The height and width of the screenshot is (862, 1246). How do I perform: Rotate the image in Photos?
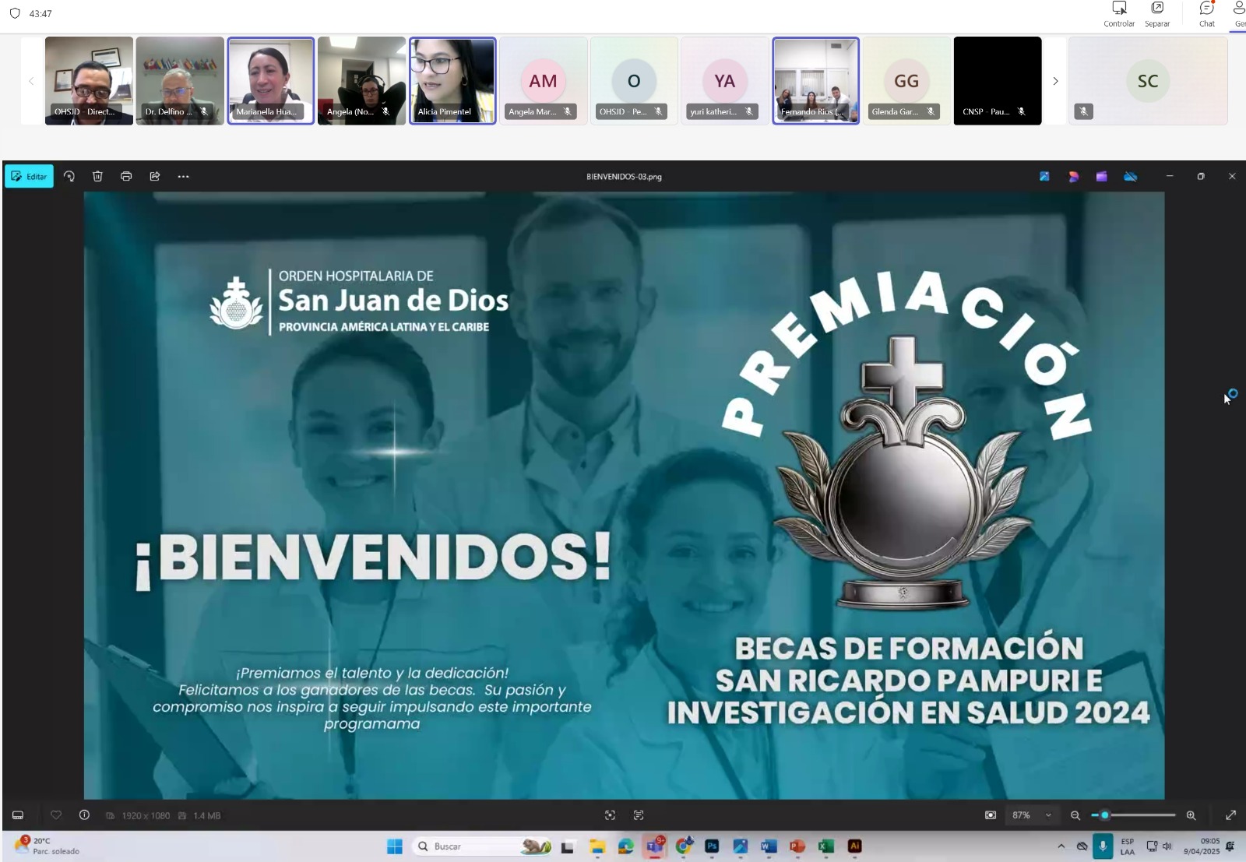click(69, 177)
